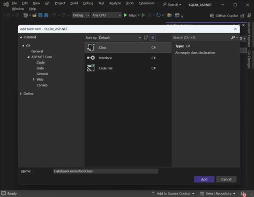
Task: Open the Extensions menu
Action: (146, 3)
